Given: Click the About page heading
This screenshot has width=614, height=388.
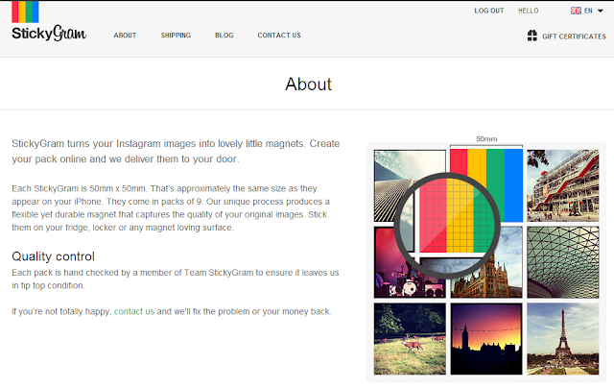Looking at the screenshot, I should point(309,85).
